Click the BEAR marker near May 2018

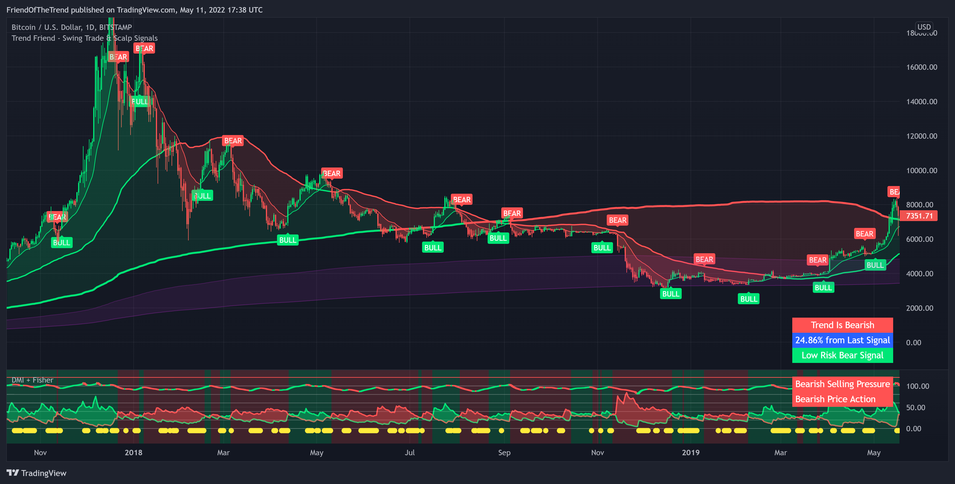[x=331, y=173]
